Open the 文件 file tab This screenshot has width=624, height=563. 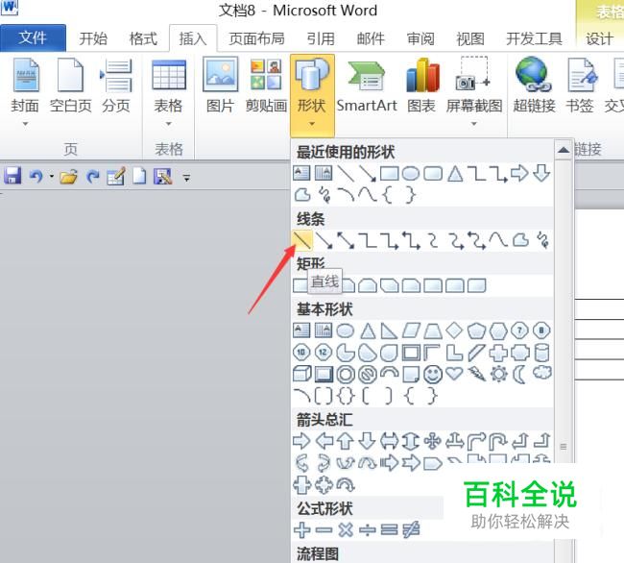click(x=33, y=37)
